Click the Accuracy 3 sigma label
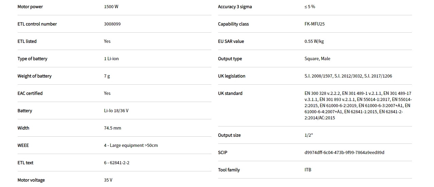 point(235,7)
